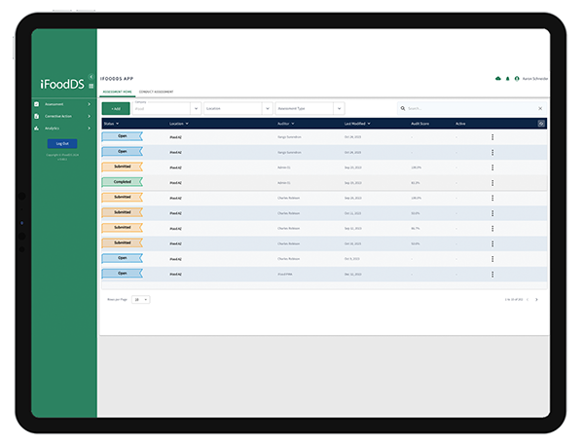Click the Active column header
This screenshot has height=445, width=584.
460,124
